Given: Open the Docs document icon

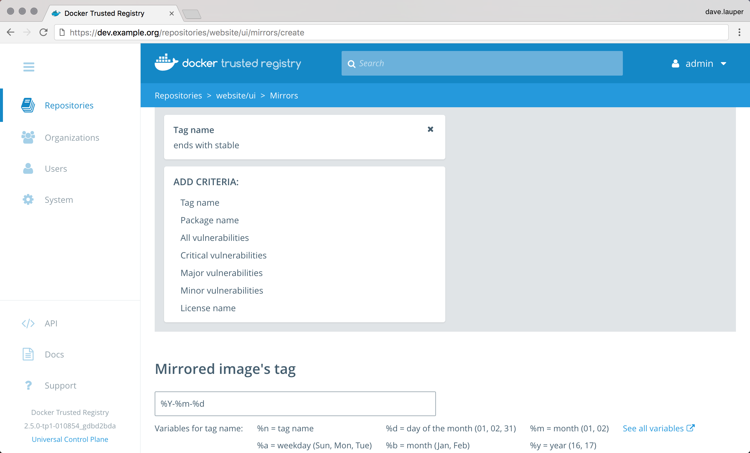Looking at the screenshot, I should coord(28,354).
